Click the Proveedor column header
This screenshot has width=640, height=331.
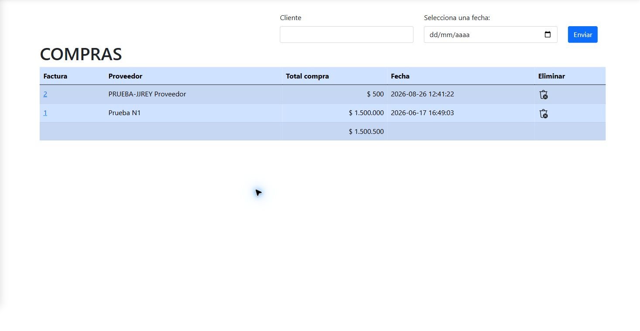tap(193, 76)
